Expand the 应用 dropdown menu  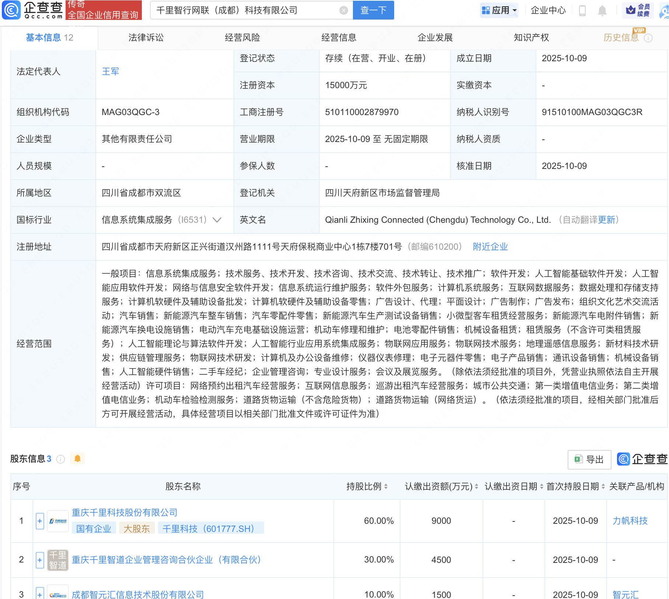[499, 10]
